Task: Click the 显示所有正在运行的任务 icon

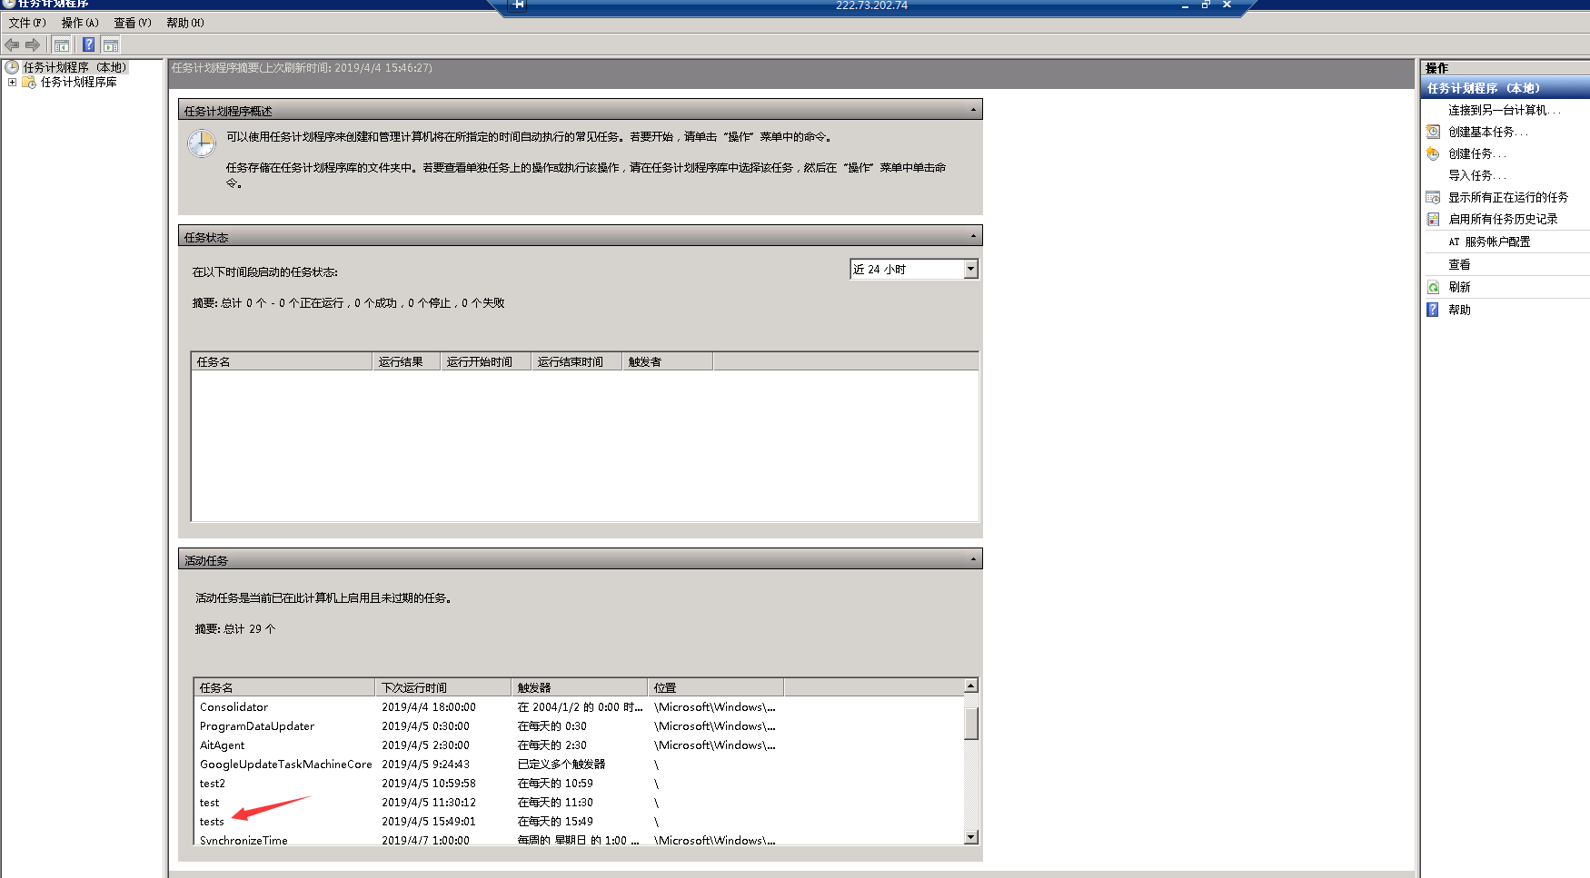Action: (1433, 197)
